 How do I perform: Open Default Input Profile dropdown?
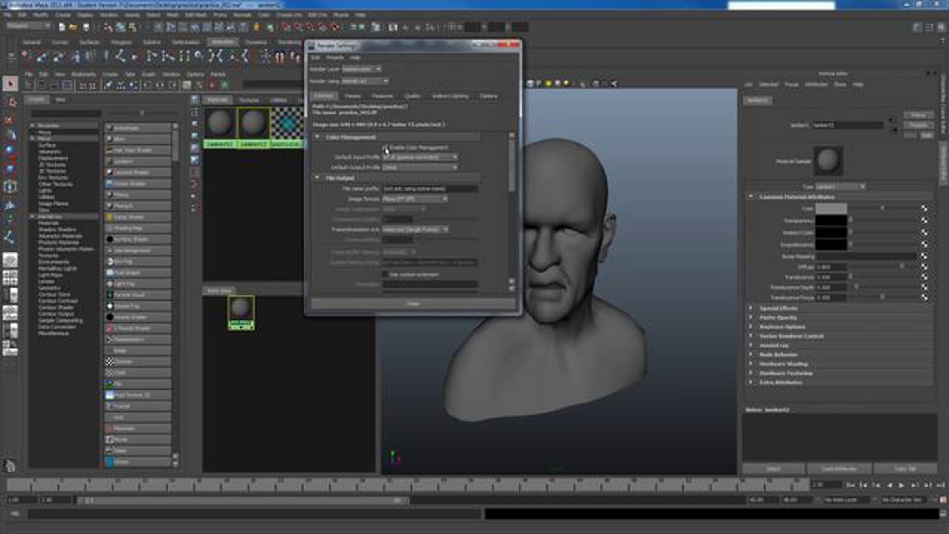pyautogui.click(x=420, y=157)
